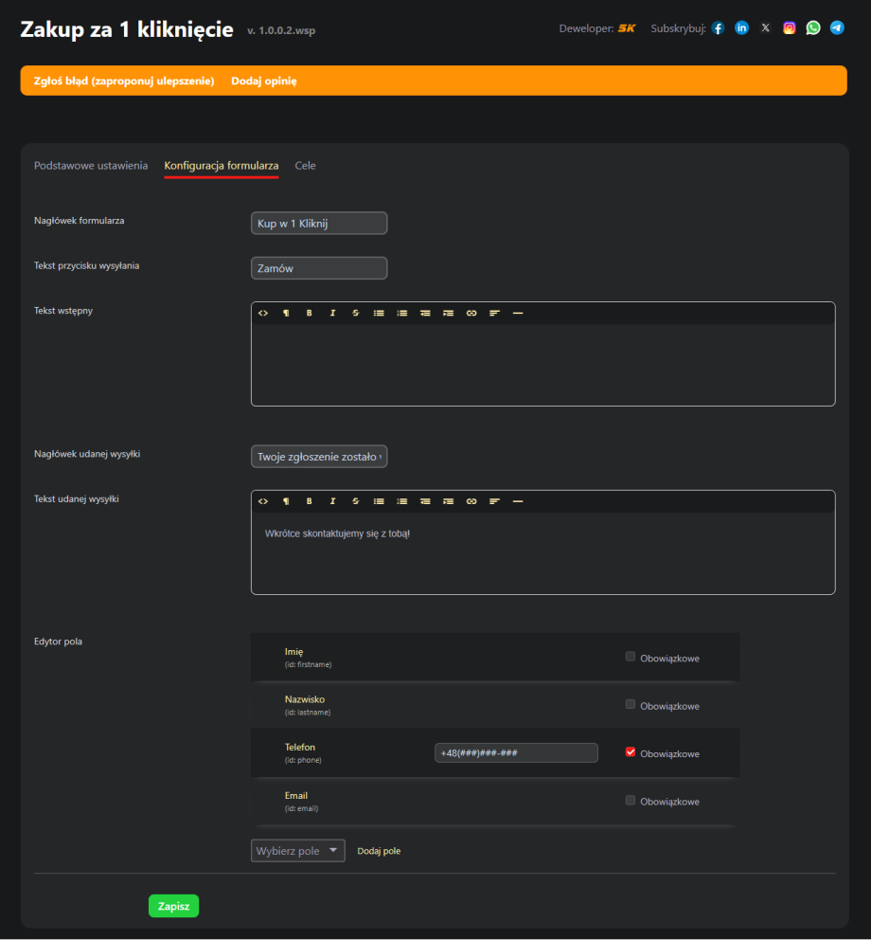871x940 pixels.
Task: Apply strikethrough in Tekst udanej wysyłki editor
Action: coord(356,501)
